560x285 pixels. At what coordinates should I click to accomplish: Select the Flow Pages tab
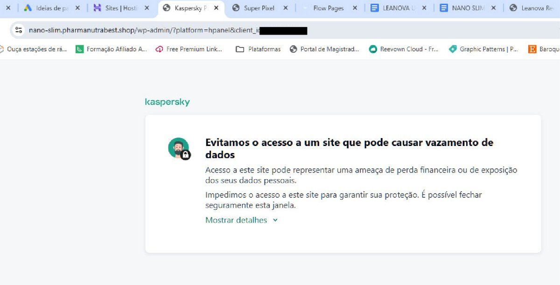tap(329, 8)
